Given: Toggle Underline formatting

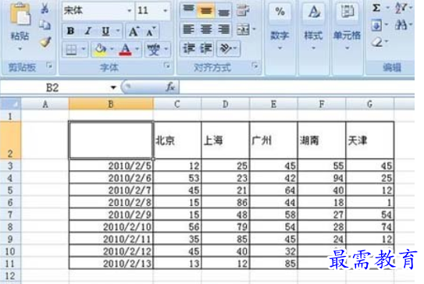Looking at the screenshot, I should coord(105,31).
